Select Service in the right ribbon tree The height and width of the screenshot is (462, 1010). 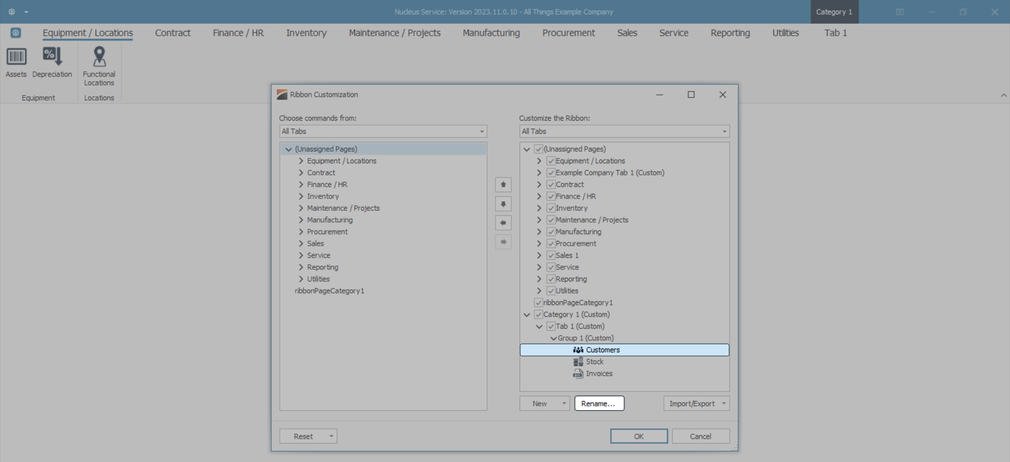[567, 267]
